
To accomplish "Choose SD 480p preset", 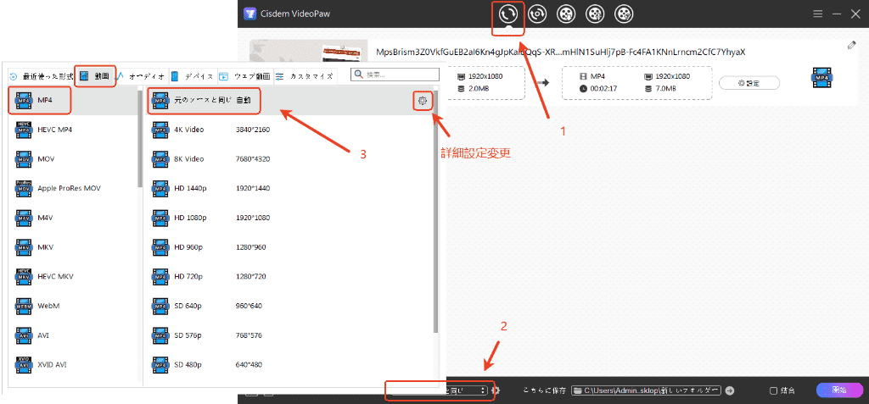I will [289, 365].
